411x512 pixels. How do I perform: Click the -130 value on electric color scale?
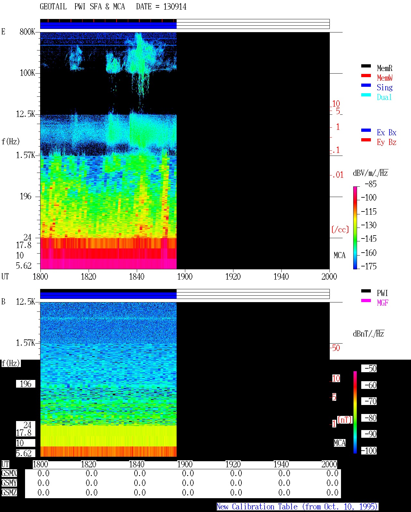[369, 225]
